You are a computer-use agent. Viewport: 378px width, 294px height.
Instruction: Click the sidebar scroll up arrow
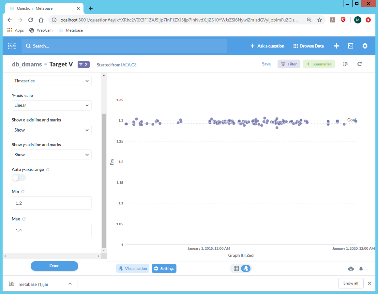pos(104,76)
